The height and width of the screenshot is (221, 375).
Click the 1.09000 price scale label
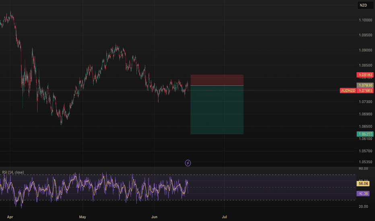point(365,50)
